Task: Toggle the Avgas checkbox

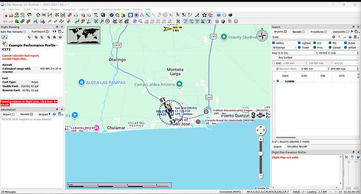Action: point(345,43)
